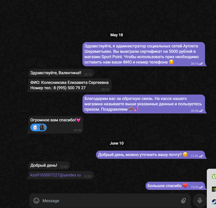Select the Большое спасибо message bubble

[175, 186]
